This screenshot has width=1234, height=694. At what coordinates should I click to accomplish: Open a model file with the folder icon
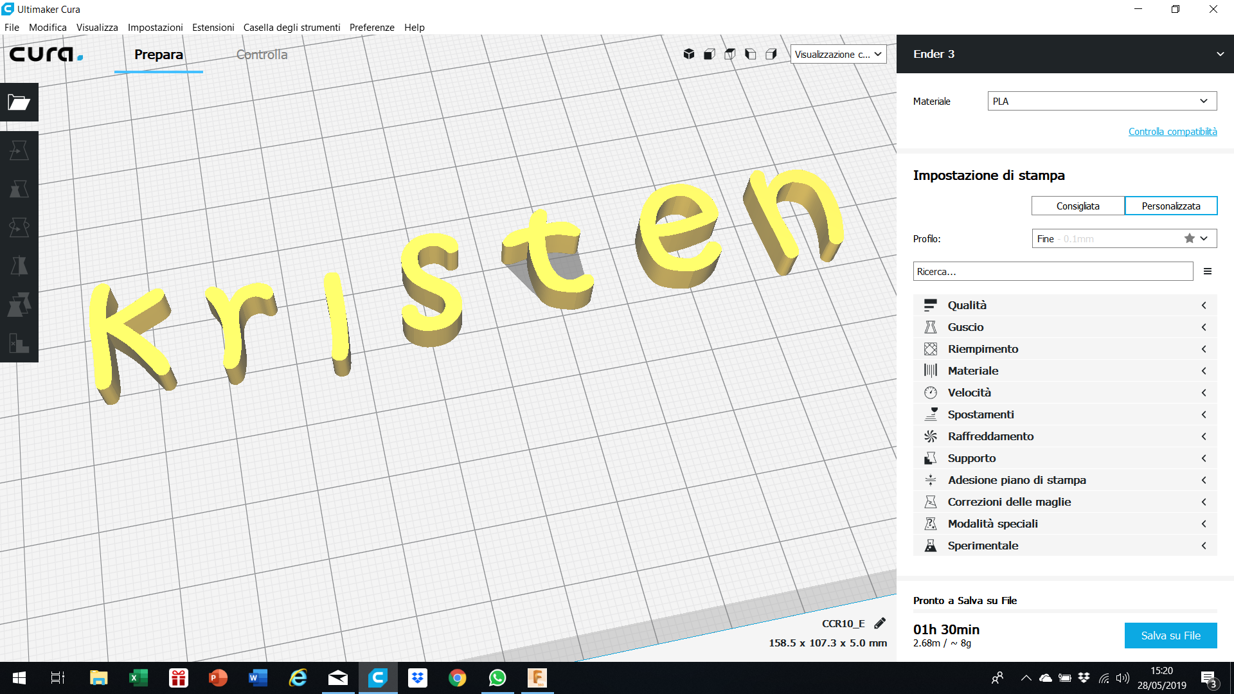19,102
